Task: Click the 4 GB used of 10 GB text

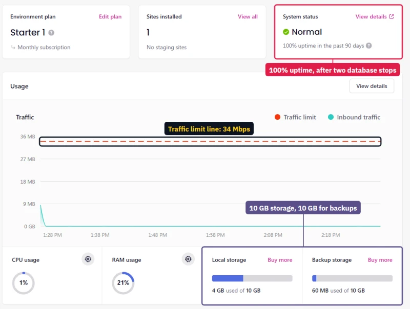Action: [x=236, y=291]
